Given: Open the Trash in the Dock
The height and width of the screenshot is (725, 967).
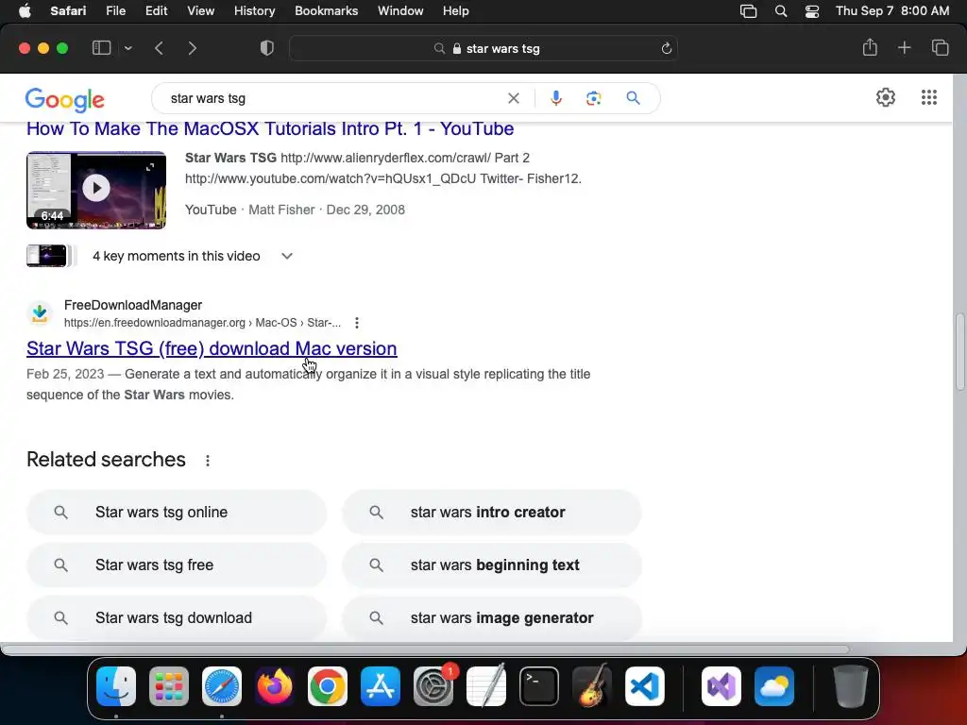Looking at the screenshot, I should (x=851, y=686).
